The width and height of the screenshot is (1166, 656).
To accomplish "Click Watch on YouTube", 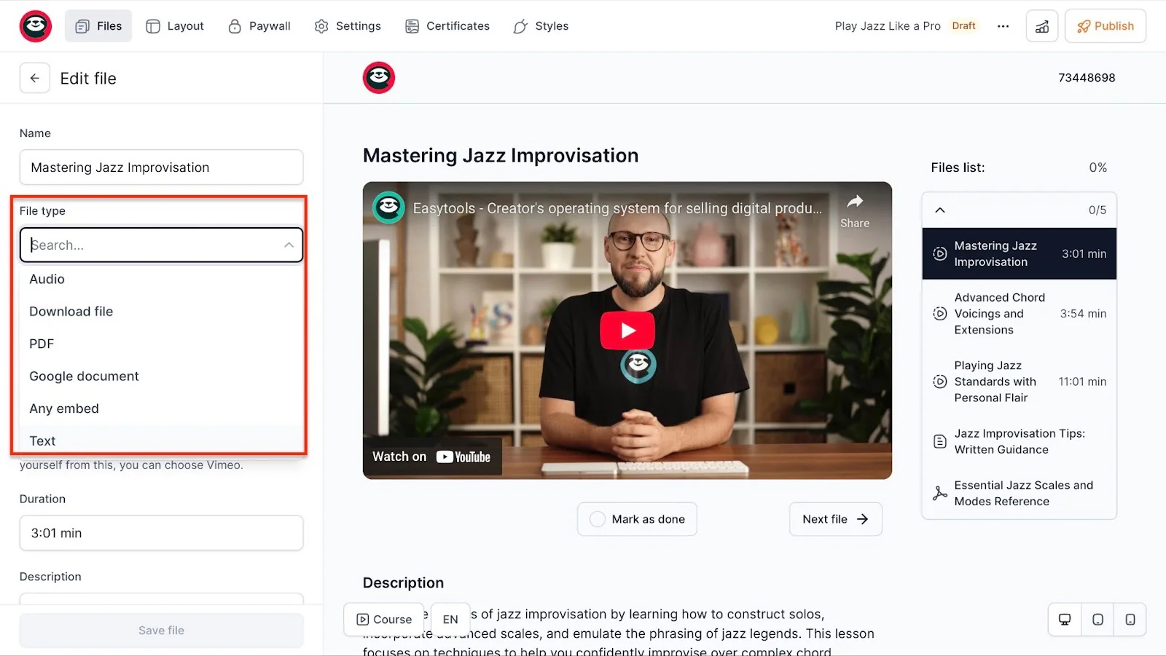I will [432, 457].
